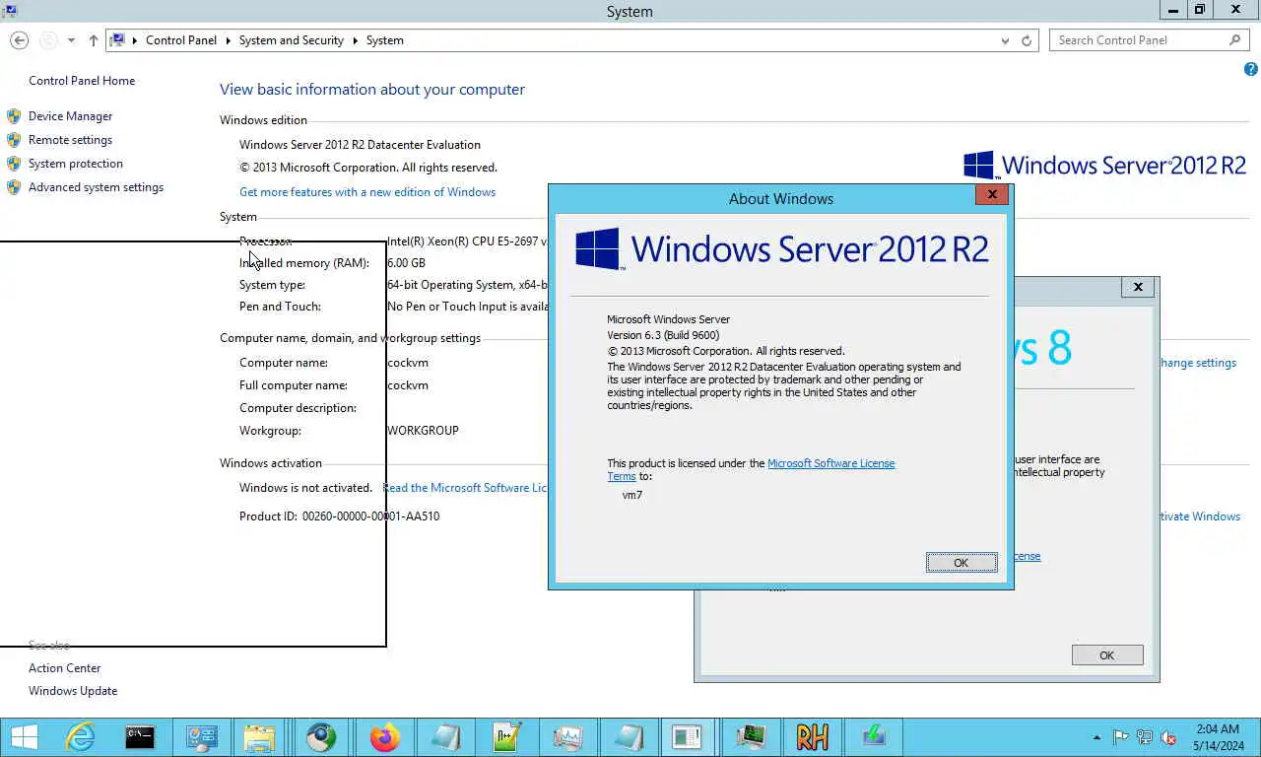Click the shield icon beside System protection
The image size is (1261, 757).
coord(14,164)
